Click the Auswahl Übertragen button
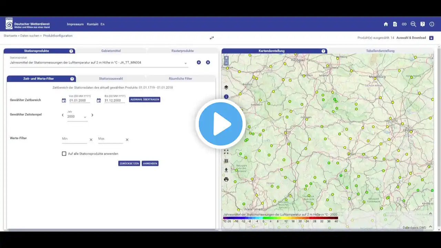 [145, 100]
